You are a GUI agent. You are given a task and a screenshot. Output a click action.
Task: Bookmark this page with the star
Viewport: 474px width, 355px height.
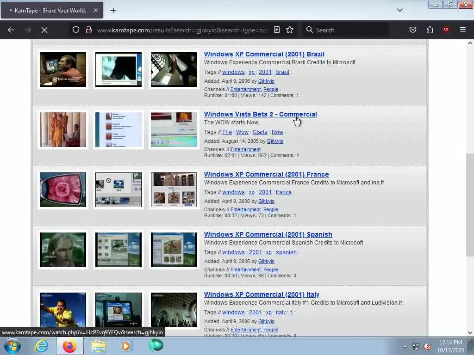290,30
